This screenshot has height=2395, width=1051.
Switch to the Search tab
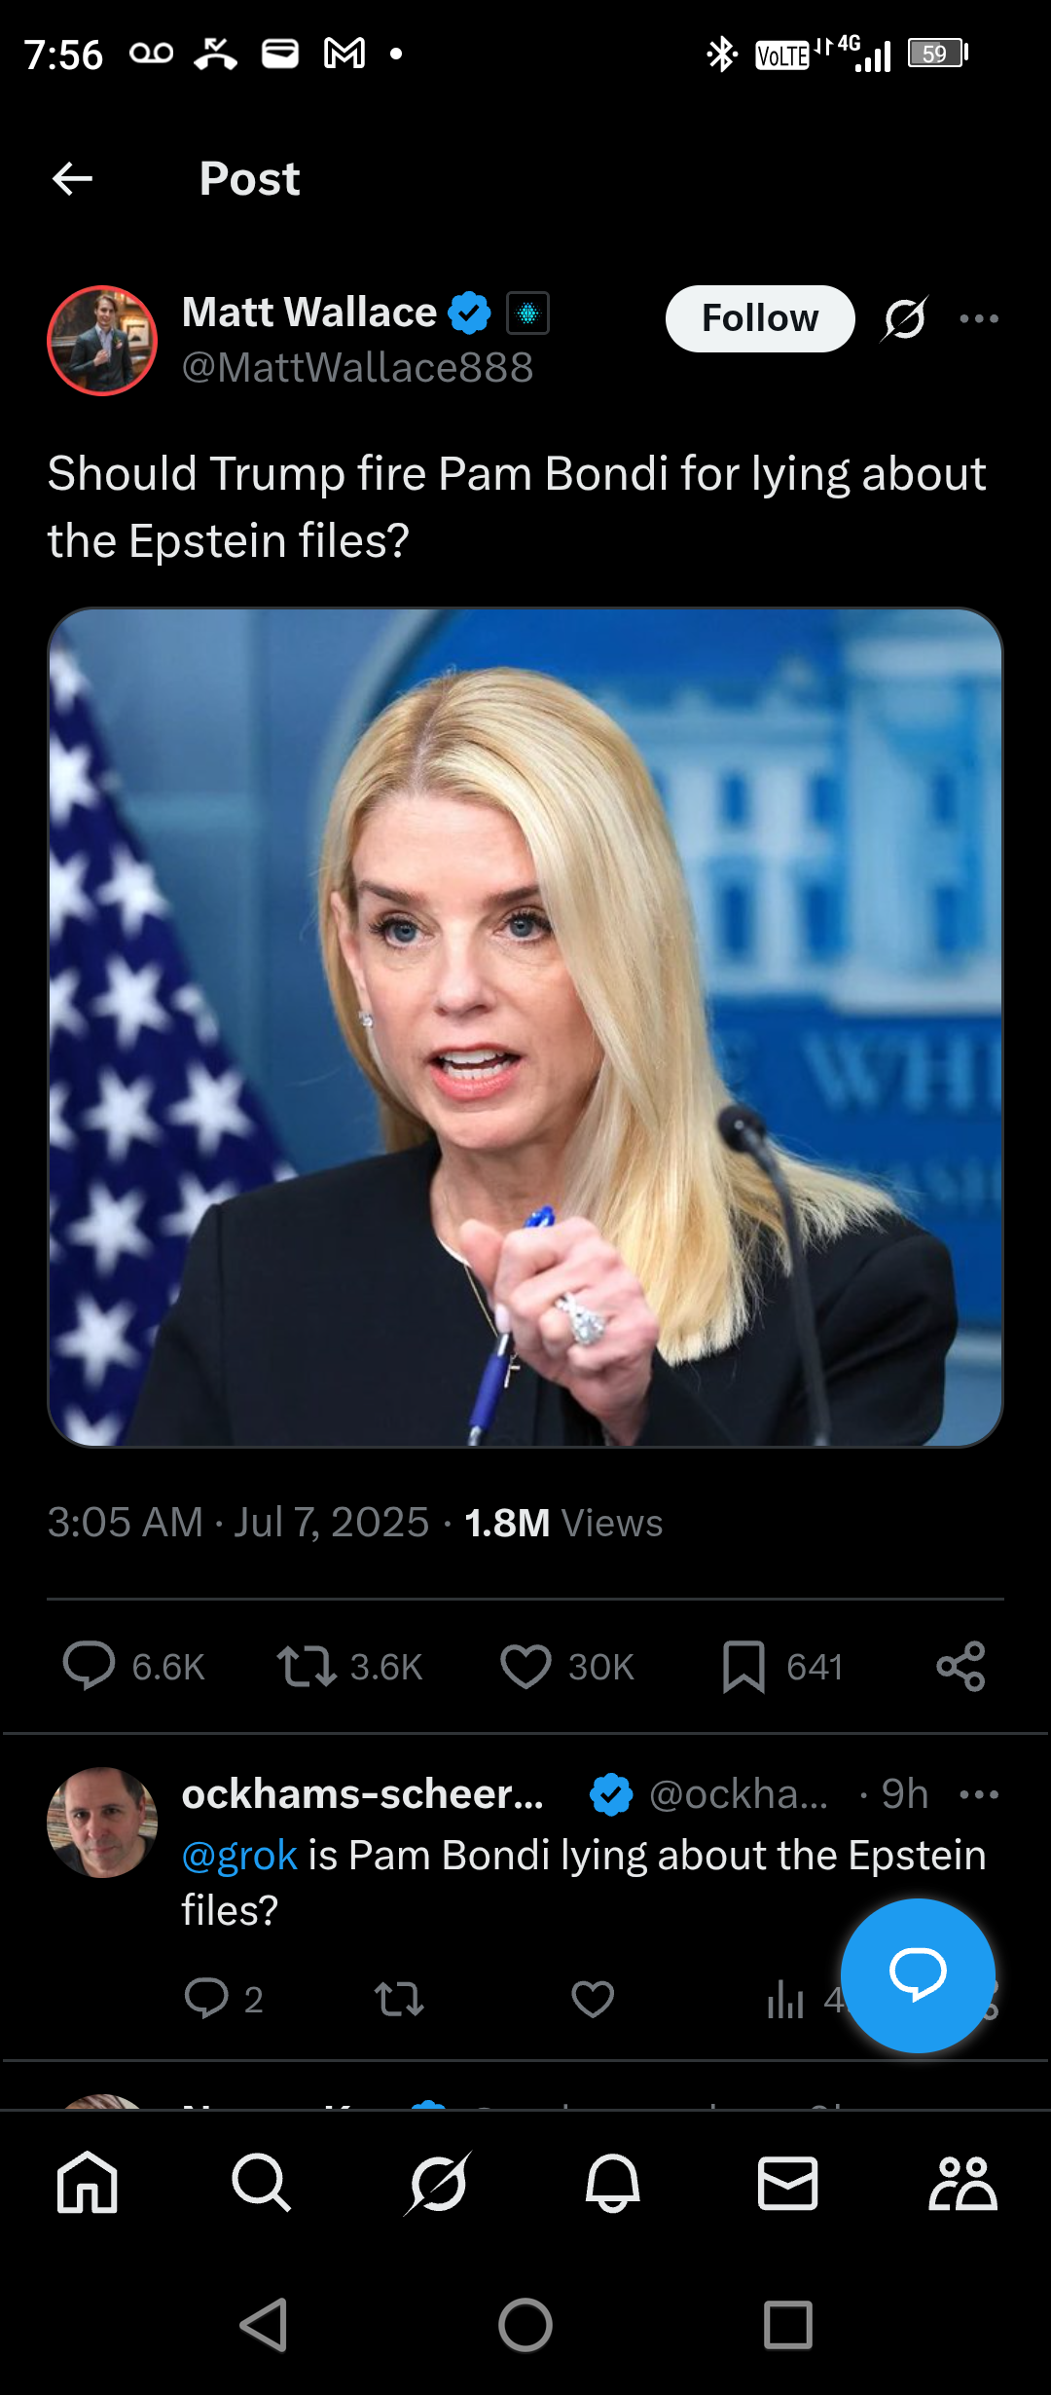262,2183
